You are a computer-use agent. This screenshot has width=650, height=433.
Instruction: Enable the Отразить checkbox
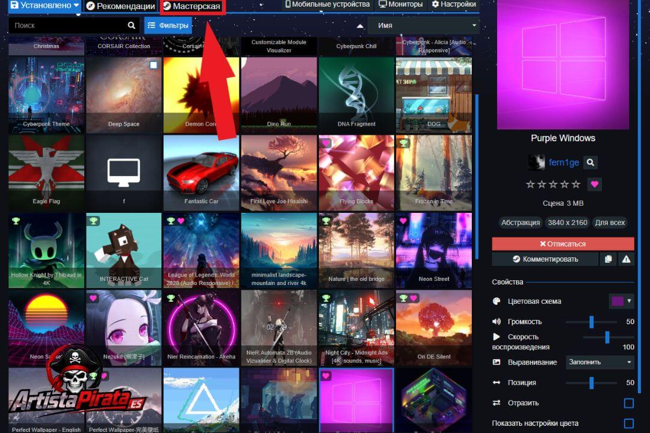tap(628, 403)
